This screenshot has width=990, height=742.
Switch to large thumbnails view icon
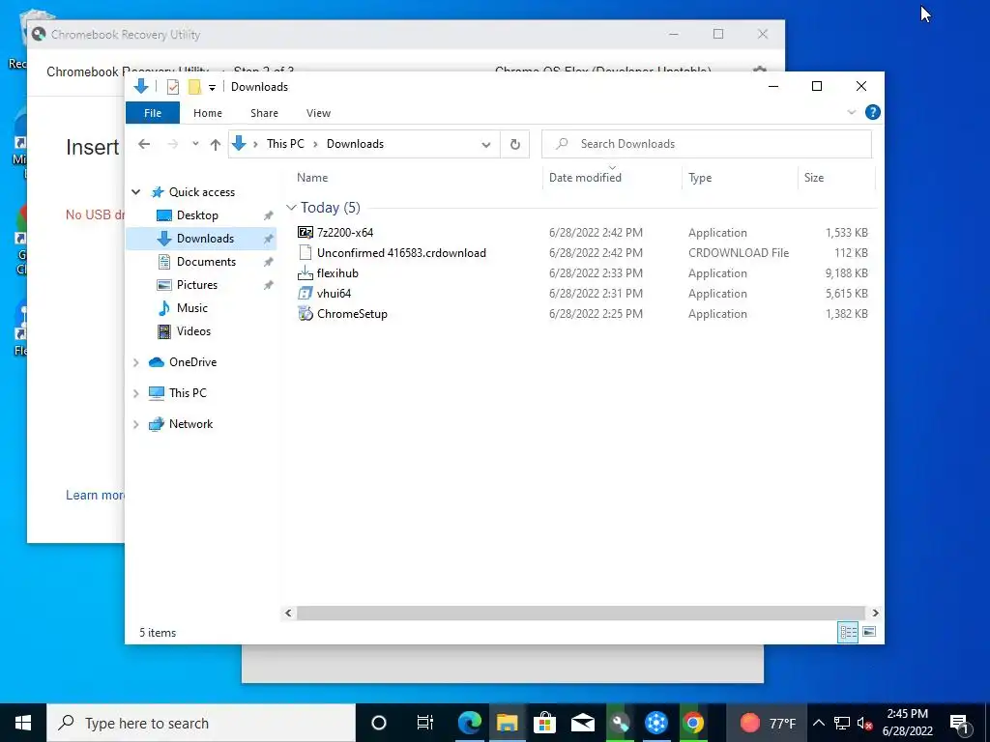[869, 632]
